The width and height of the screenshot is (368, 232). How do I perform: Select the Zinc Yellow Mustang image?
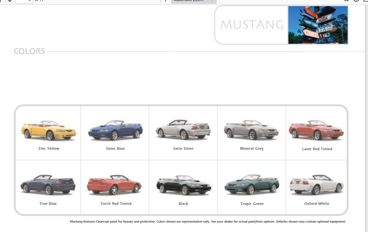coord(49,130)
